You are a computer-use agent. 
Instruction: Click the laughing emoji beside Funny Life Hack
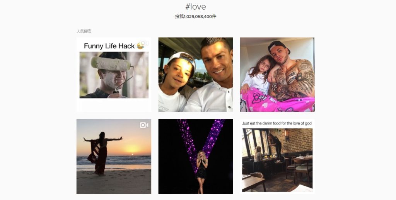pos(140,46)
